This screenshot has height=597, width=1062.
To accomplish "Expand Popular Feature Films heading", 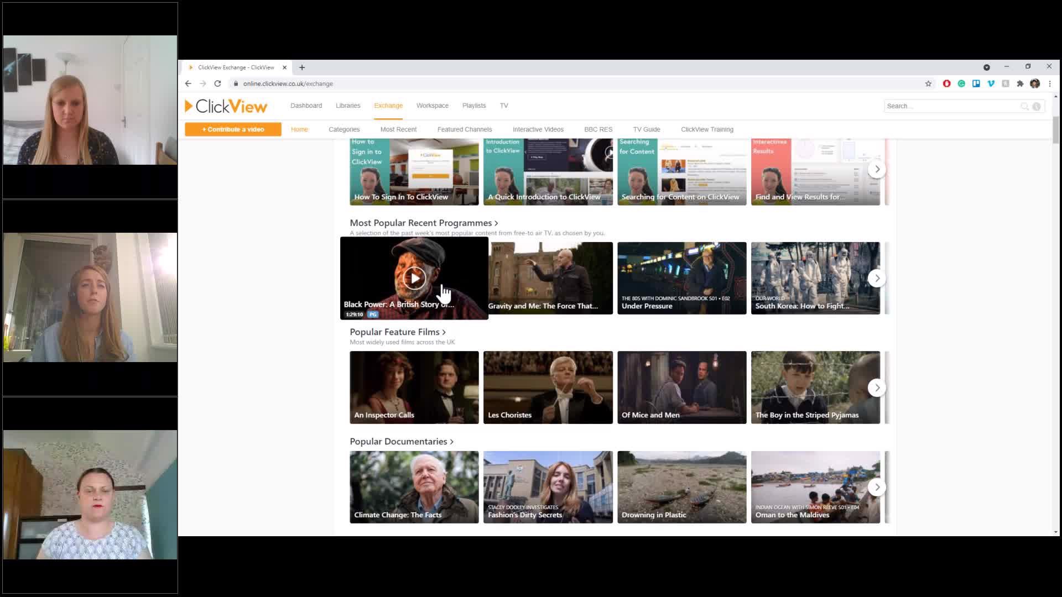I will click(x=398, y=332).
